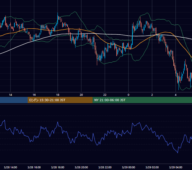Image resolution: width=192 pixels, height=170 pixels.
Task: Click the 3/28 20:00 date label
Action: tap(81, 167)
